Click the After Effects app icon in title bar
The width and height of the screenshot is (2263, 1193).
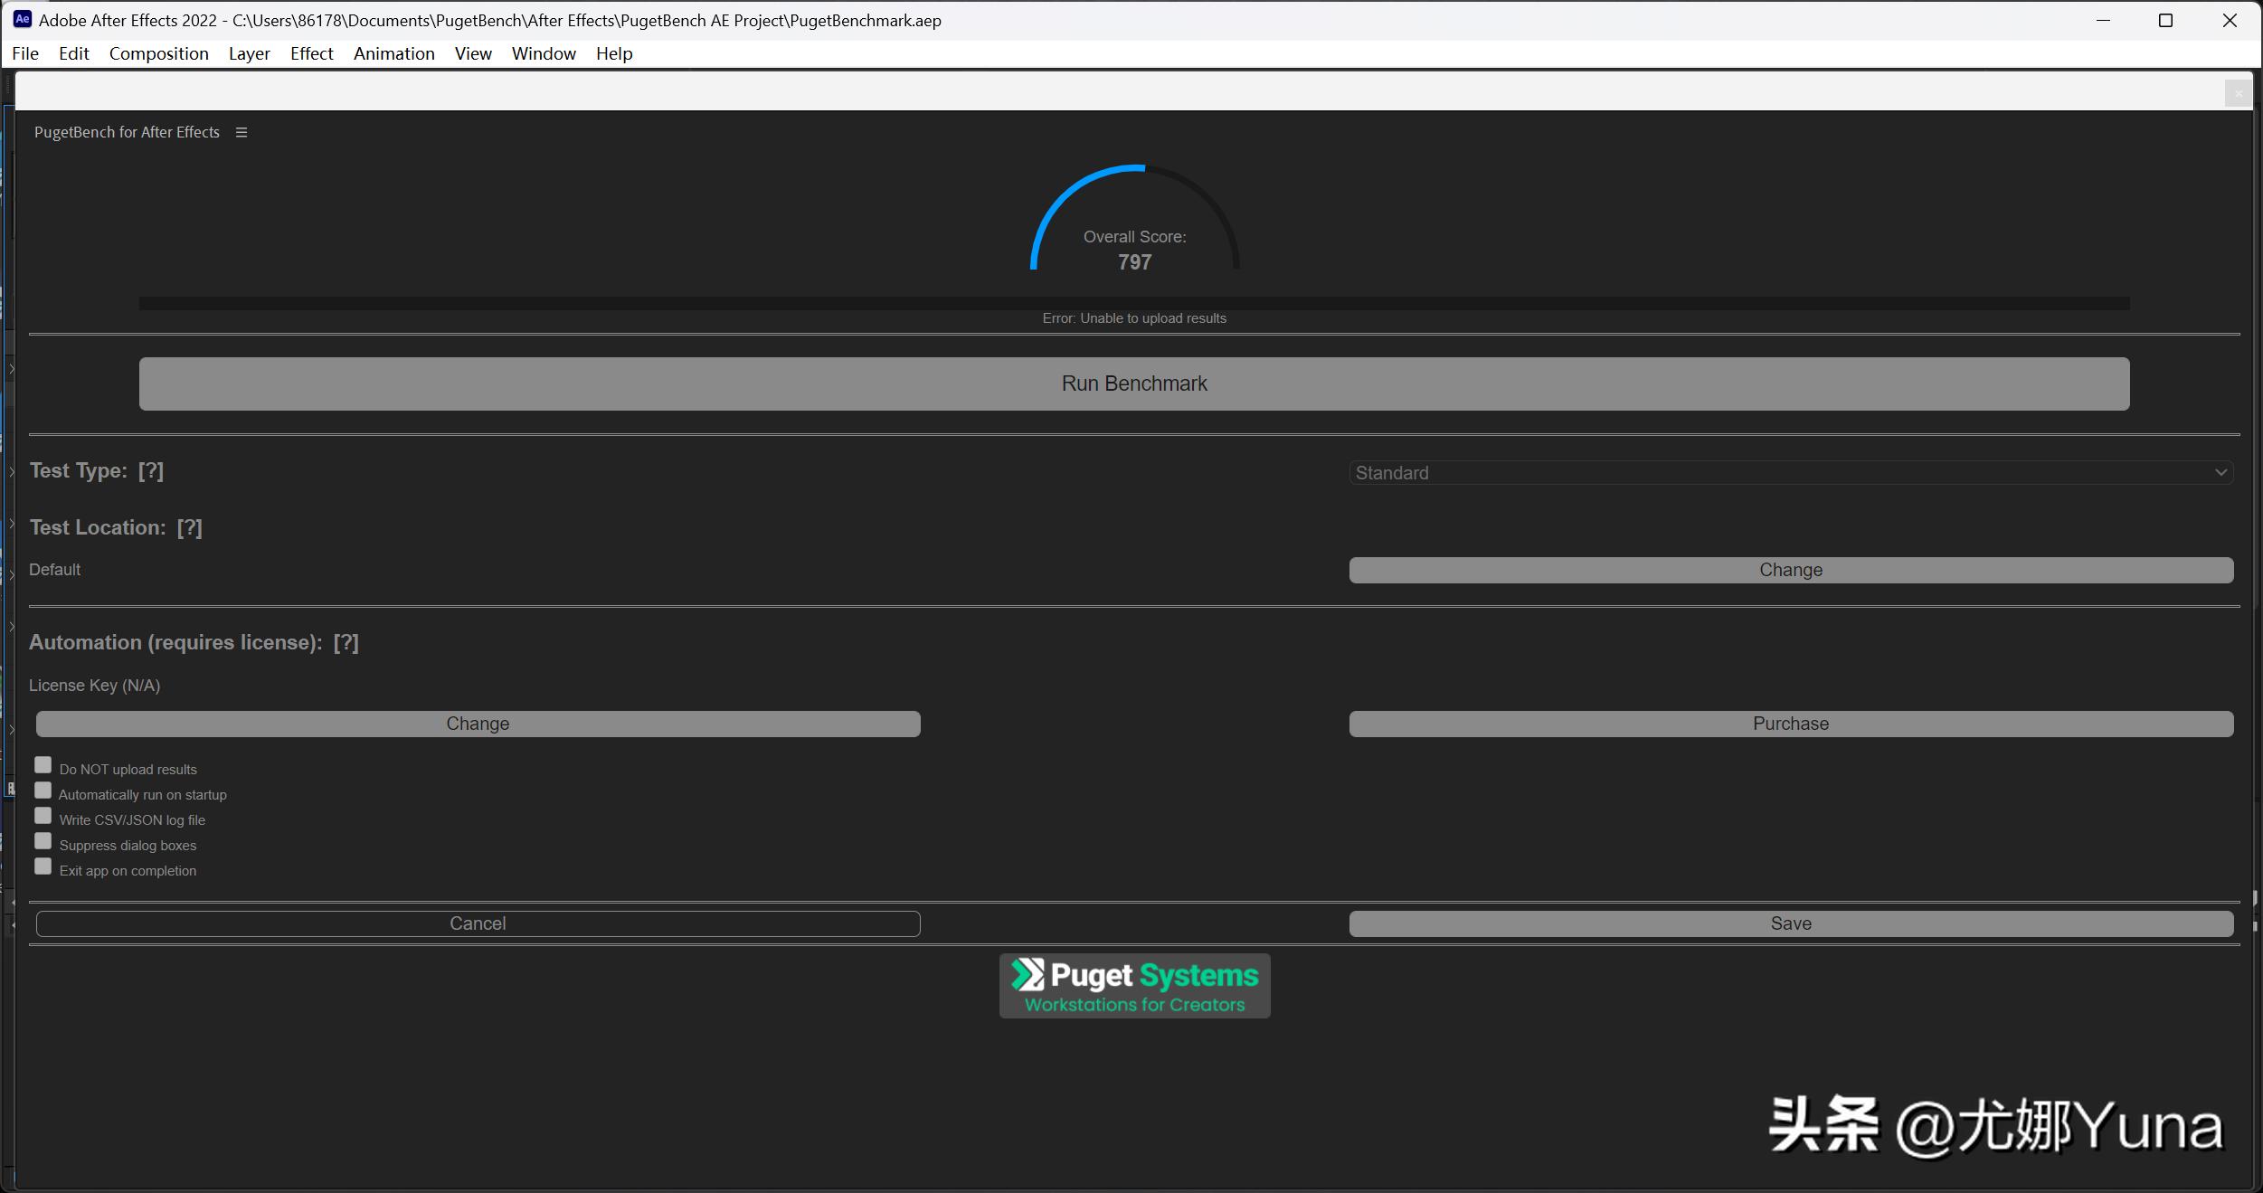tap(22, 19)
